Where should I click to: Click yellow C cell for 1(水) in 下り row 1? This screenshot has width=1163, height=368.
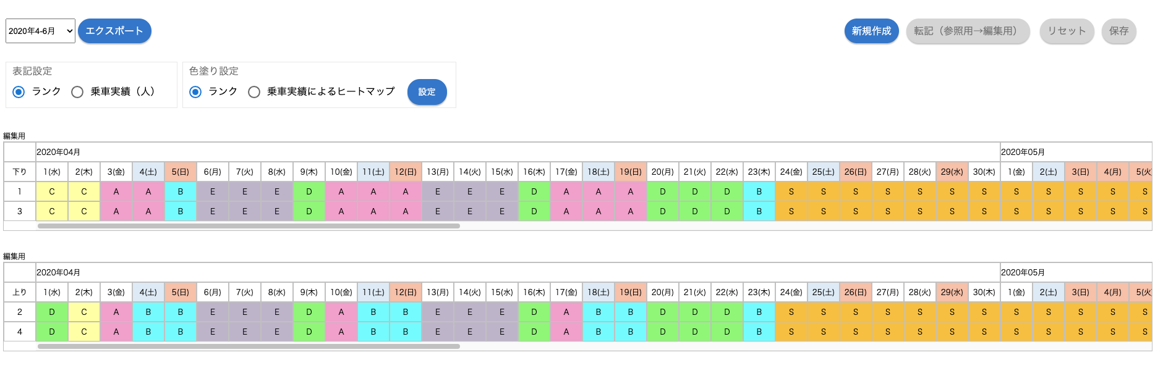[x=52, y=191]
